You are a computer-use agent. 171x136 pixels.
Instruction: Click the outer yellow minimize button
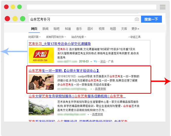click(13, 7)
